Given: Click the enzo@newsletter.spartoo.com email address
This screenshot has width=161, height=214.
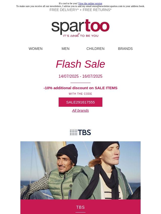Looking at the screenshot, I should pos(107,6).
